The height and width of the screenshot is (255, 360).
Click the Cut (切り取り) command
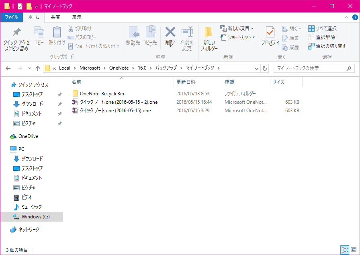(80, 29)
